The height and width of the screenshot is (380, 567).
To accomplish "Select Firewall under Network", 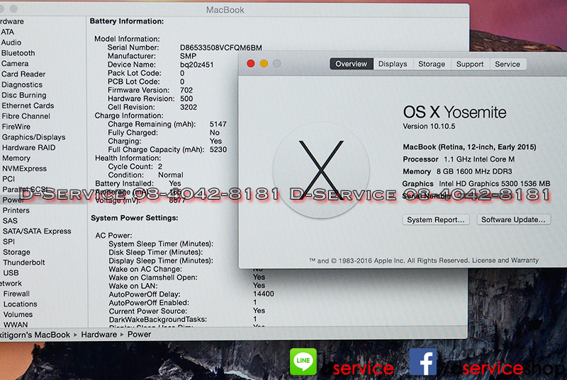I will tap(16, 294).
